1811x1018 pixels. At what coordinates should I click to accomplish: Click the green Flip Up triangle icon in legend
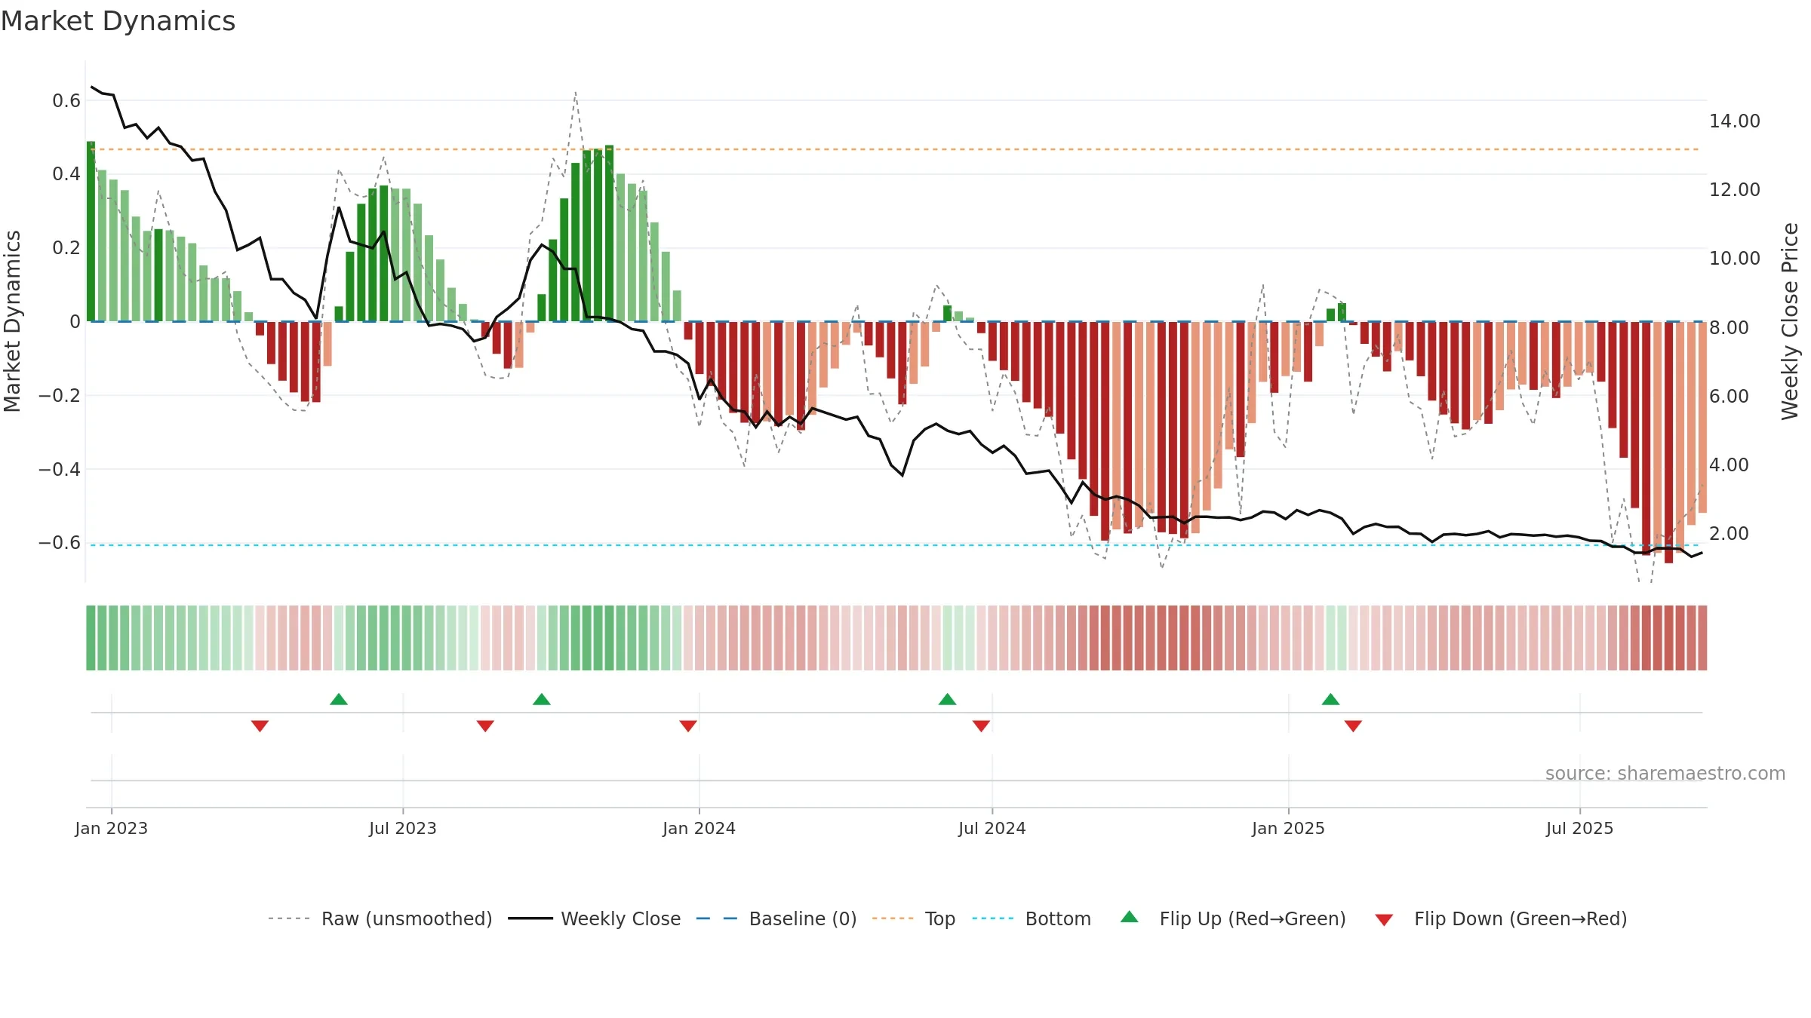coord(1130,917)
